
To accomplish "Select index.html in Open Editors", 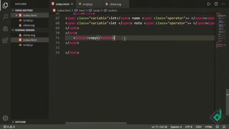I will (30, 15).
